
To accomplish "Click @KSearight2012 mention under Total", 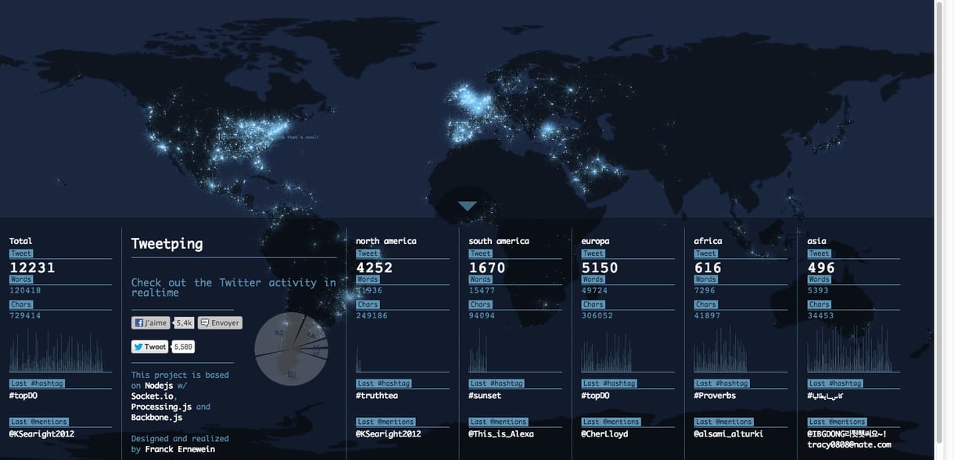I will tap(41, 433).
